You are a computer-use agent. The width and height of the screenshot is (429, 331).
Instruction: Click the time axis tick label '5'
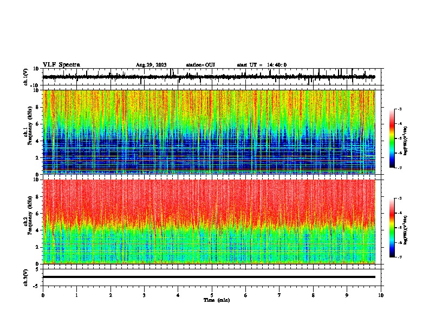click(212, 295)
